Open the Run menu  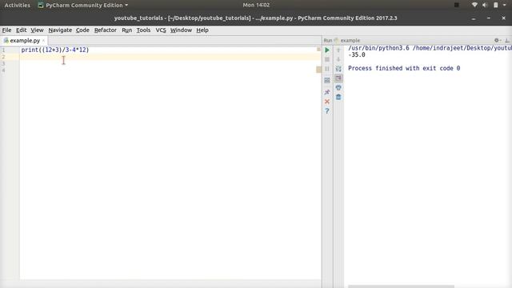(126, 30)
